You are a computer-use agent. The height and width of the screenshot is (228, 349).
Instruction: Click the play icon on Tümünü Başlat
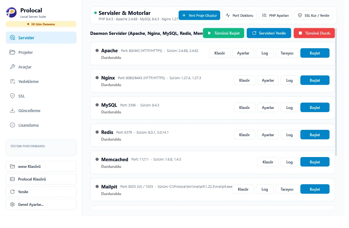(x=209, y=33)
